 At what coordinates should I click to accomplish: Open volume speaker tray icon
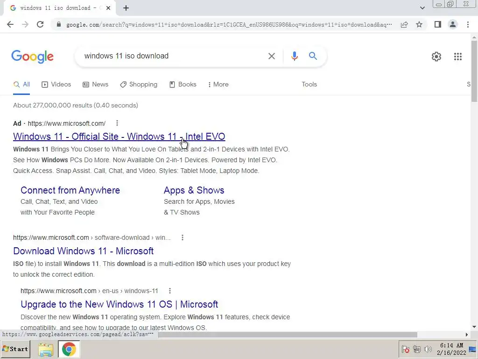click(428, 349)
